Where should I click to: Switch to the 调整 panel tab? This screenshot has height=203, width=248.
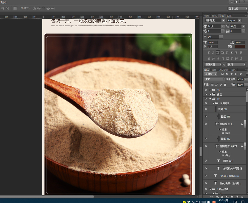[207, 16]
